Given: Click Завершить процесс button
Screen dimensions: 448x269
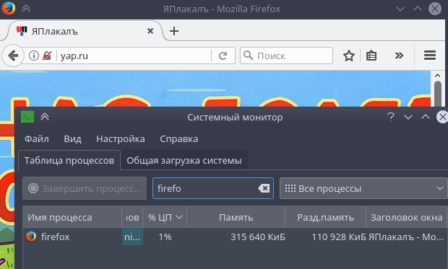Looking at the screenshot, I should click(85, 188).
